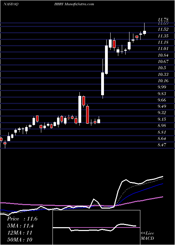Screen dimensions: 175x245
Task: Click the <<Live MACD label
Action: pos(147,236)
